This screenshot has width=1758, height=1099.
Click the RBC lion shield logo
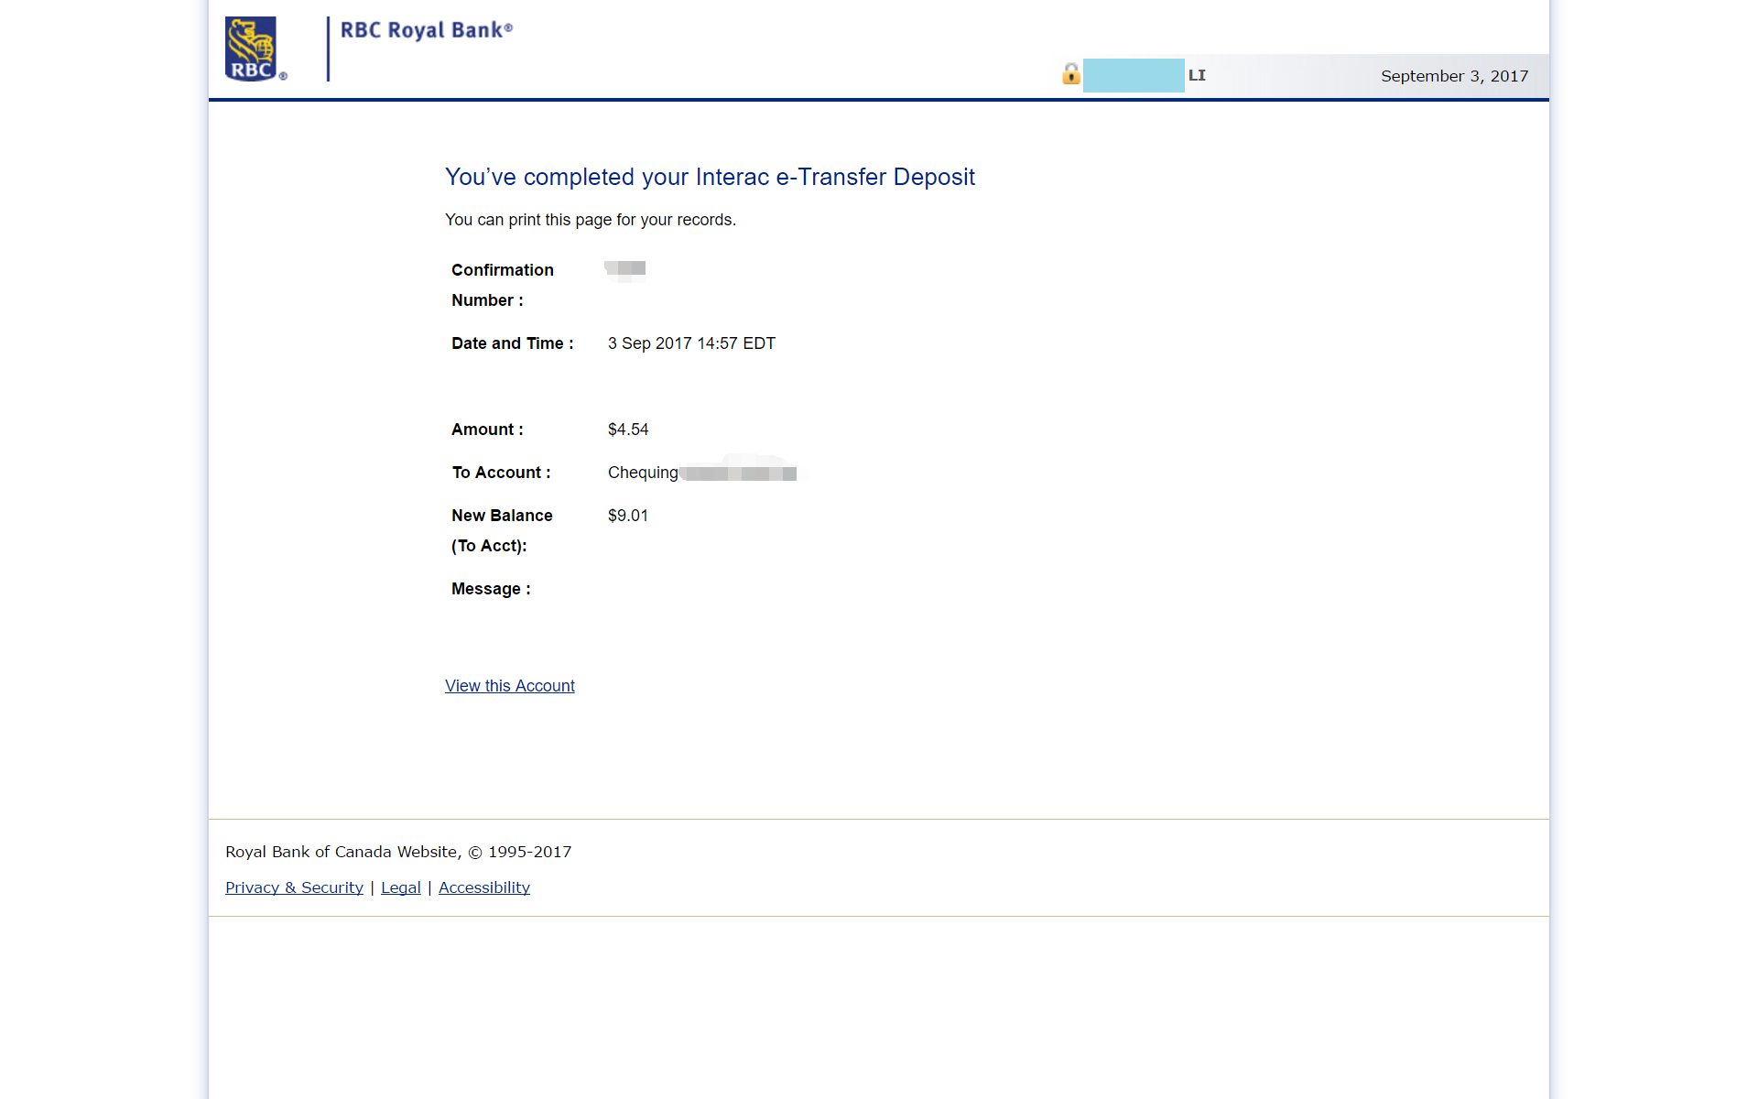251,49
